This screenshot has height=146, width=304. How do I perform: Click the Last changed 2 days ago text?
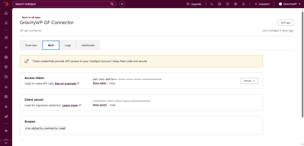tap(278, 31)
